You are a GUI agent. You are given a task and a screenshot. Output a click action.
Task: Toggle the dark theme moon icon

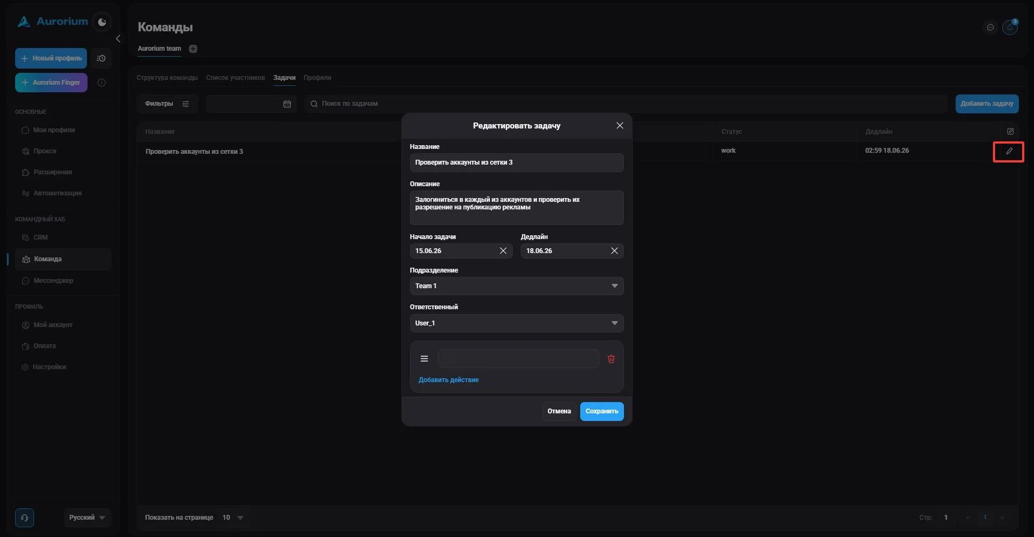(102, 22)
